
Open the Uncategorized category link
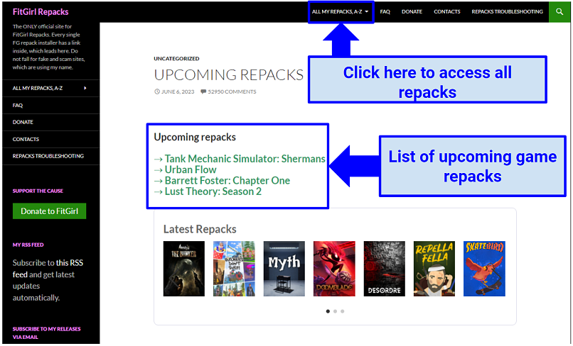point(176,58)
